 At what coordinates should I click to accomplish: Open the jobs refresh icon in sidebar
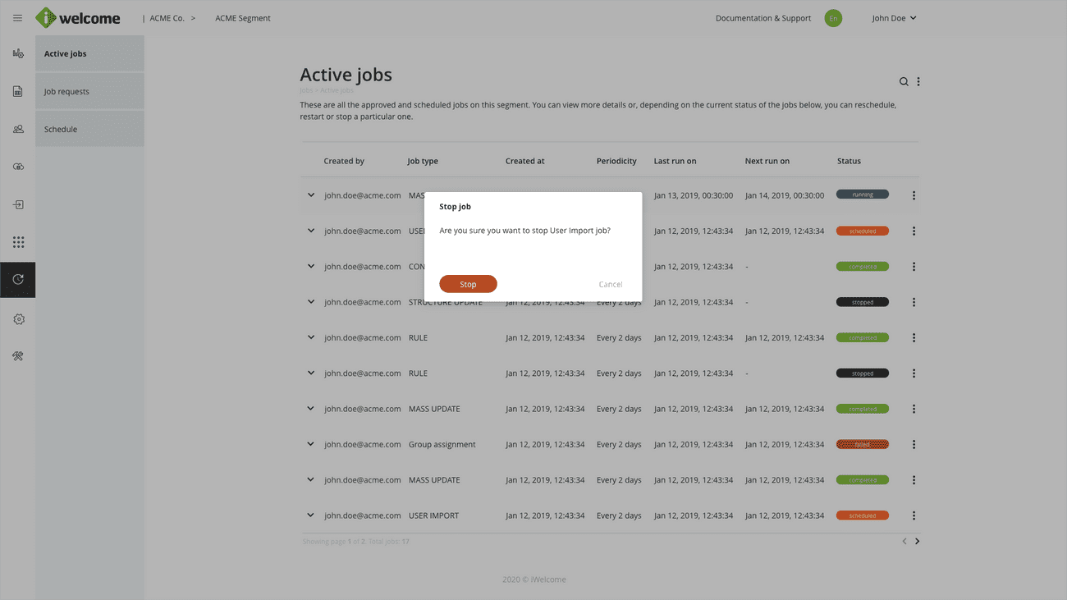click(x=18, y=280)
